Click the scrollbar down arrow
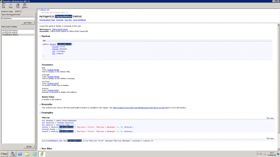This screenshot has width=280, height=157. (278, 149)
